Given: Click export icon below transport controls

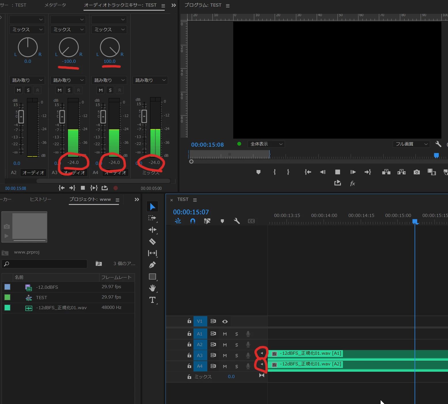Looking at the screenshot, I should [337, 183].
